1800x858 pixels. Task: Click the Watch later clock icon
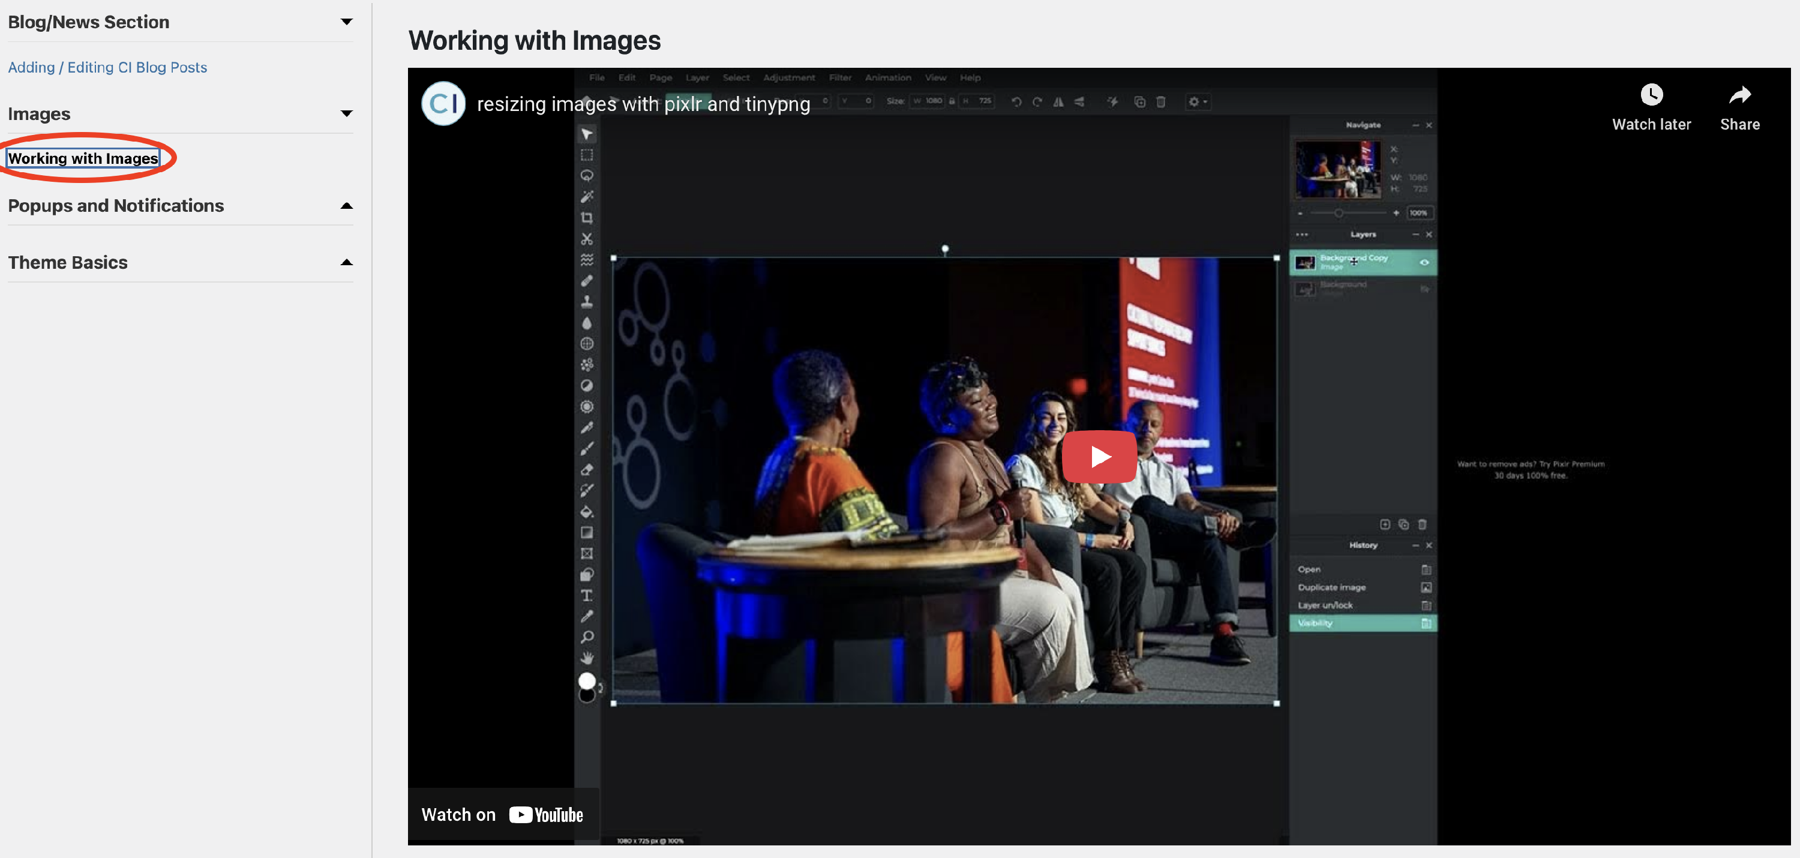1651,95
